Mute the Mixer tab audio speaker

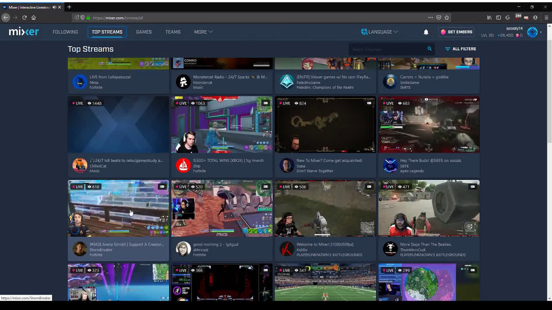click(53, 7)
